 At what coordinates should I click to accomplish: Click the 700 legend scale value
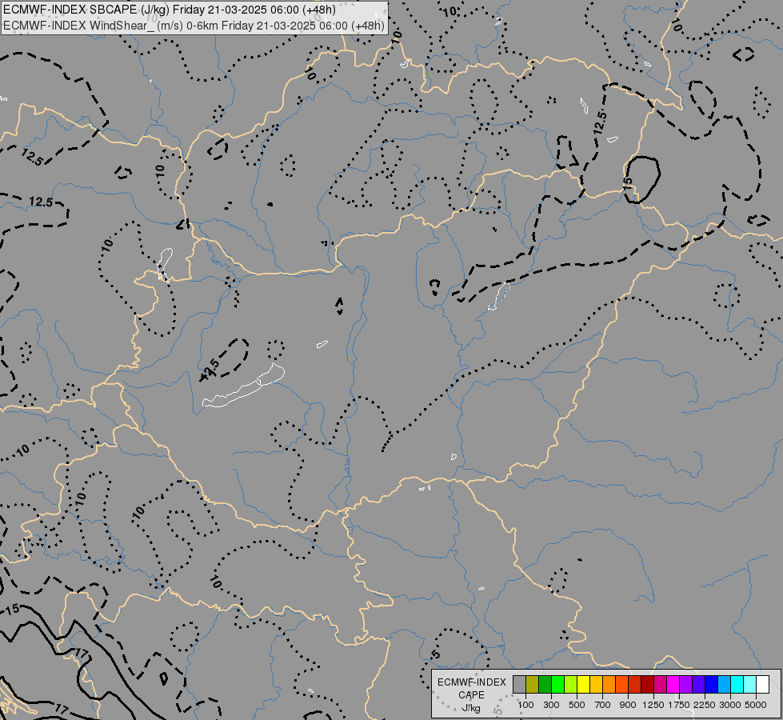click(x=603, y=705)
